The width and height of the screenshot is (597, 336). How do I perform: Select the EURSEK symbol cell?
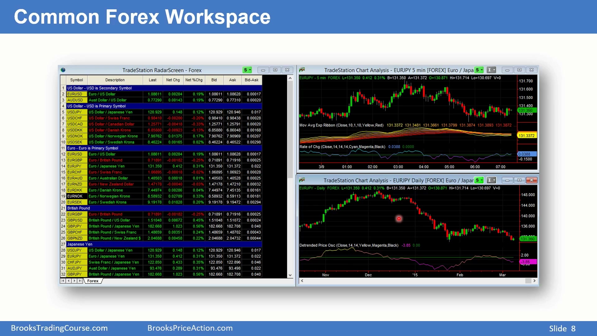(x=76, y=202)
